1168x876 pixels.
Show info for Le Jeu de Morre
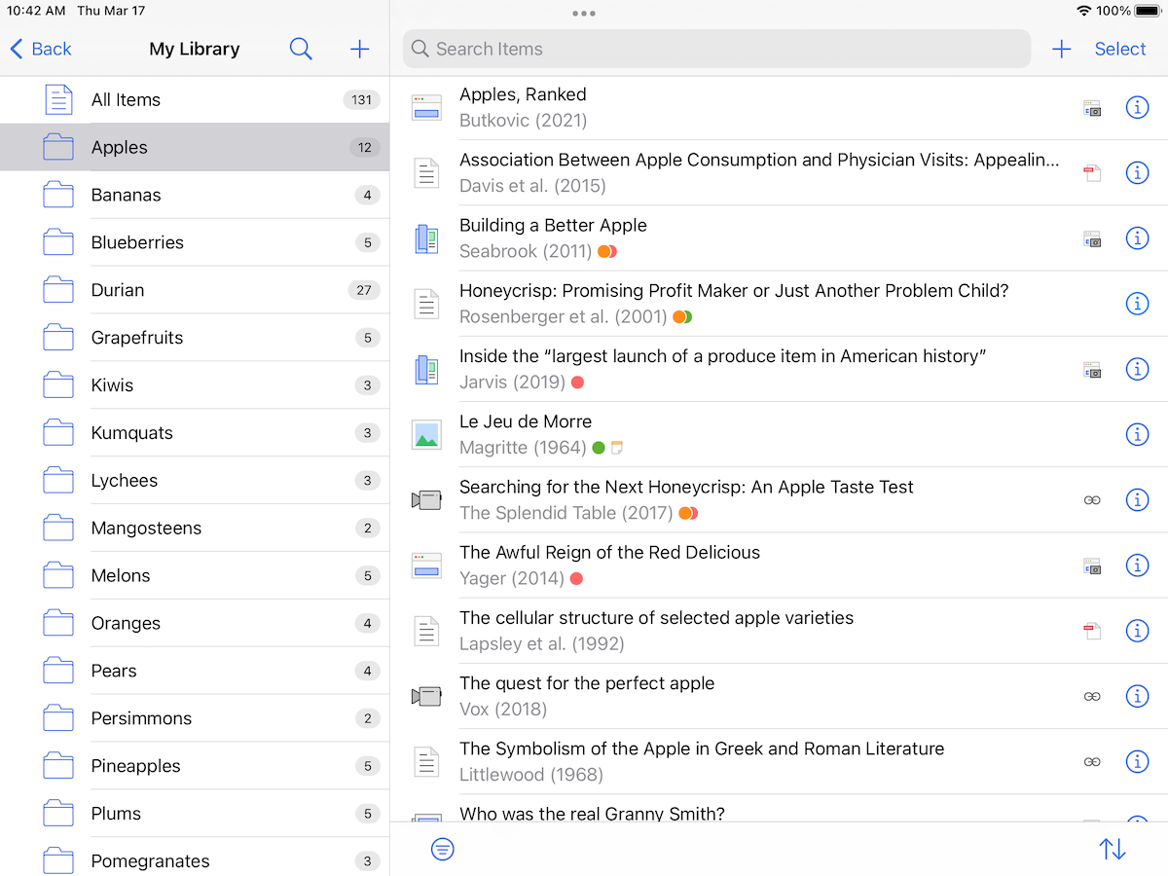[1137, 434]
